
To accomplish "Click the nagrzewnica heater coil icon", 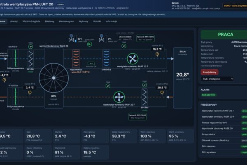I will coord(76,59).
